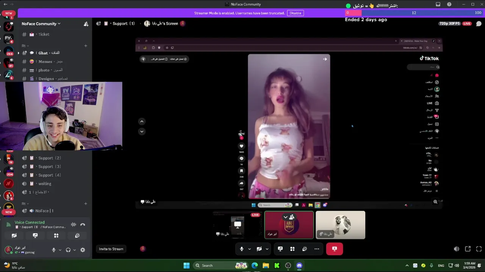The image size is (485, 272).
Task: Expand the NoFace Community server menu
Action: pyautogui.click(x=41, y=24)
